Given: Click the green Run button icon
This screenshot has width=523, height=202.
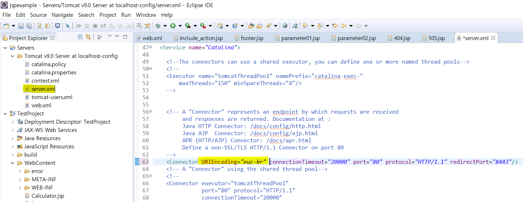Looking at the screenshot, I should (x=173, y=26).
